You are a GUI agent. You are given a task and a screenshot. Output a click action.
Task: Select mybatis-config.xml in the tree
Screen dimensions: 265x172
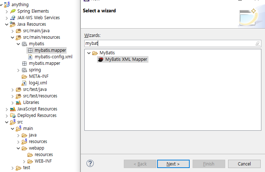tap(54, 57)
